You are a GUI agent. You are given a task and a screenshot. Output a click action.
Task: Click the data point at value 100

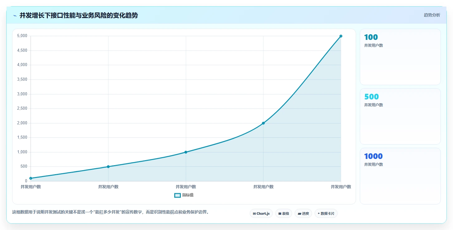31,178
